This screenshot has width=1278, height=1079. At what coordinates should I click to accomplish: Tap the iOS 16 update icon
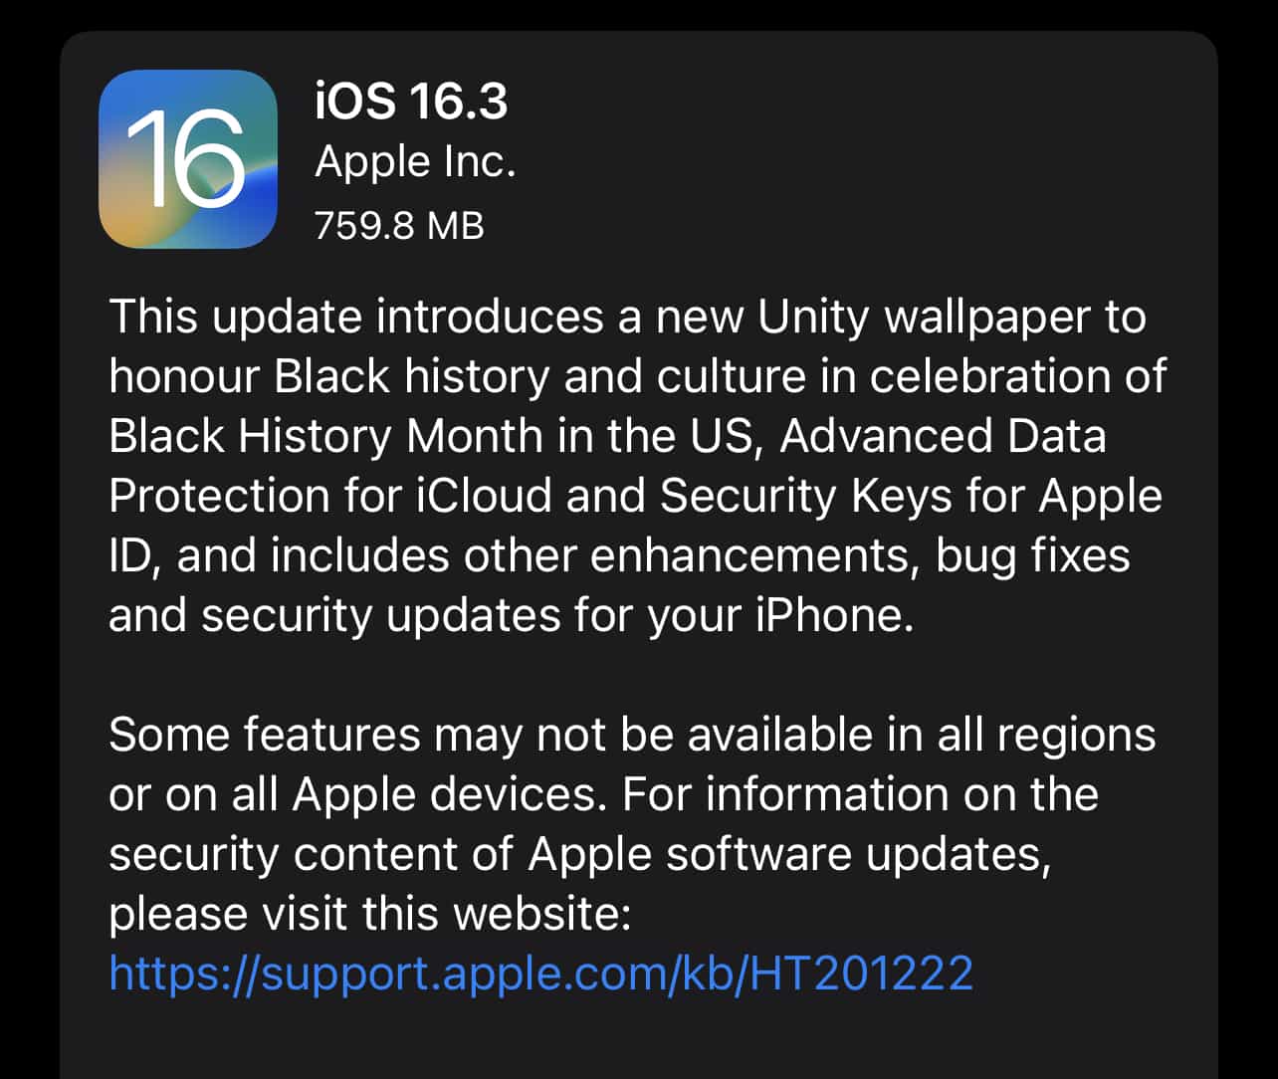coord(187,159)
